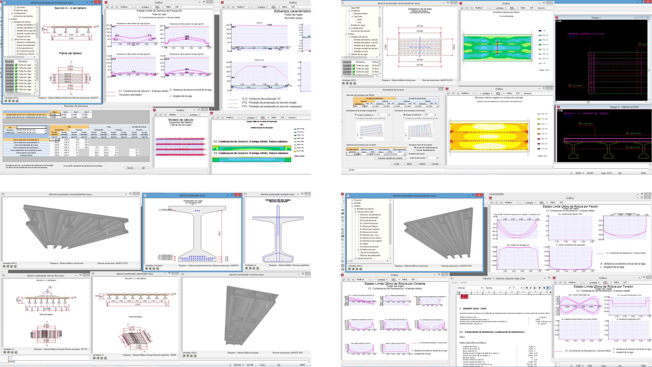Click copy icon in Rotura por Torsión graph window
The image size is (652, 367).
coord(565,282)
